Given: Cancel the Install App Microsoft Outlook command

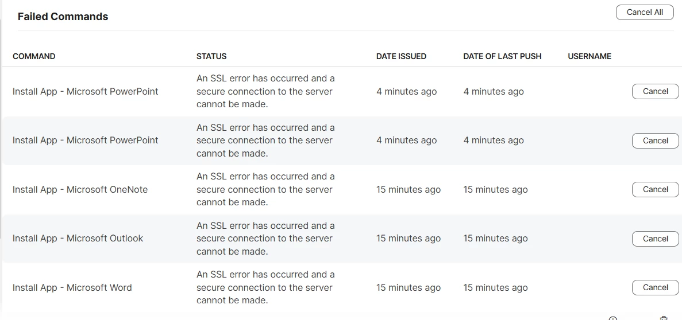Looking at the screenshot, I should coord(655,239).
